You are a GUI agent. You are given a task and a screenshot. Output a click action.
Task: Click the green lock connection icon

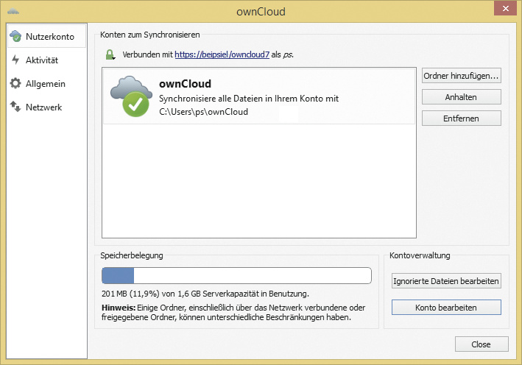(x=110, y=54)
